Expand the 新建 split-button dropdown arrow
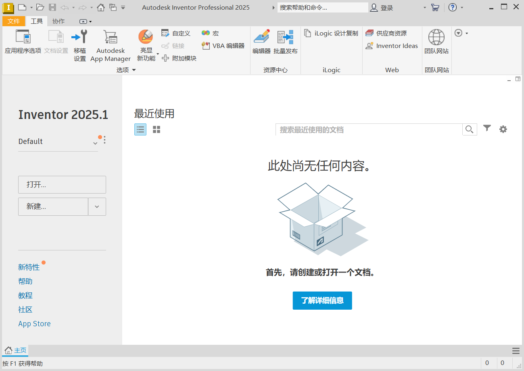The image size is (524, 371). tap(97, 206)
